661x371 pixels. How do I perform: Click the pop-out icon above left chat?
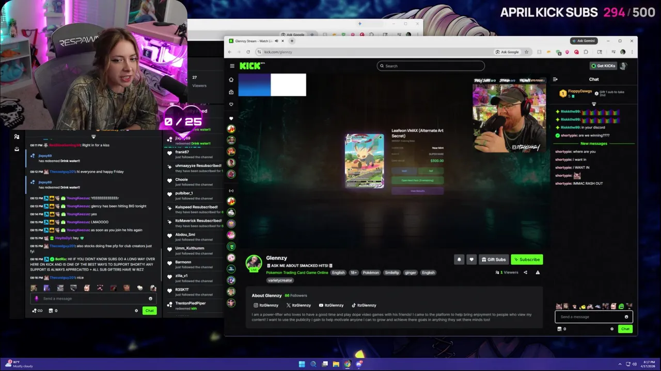tap(17, 149)
